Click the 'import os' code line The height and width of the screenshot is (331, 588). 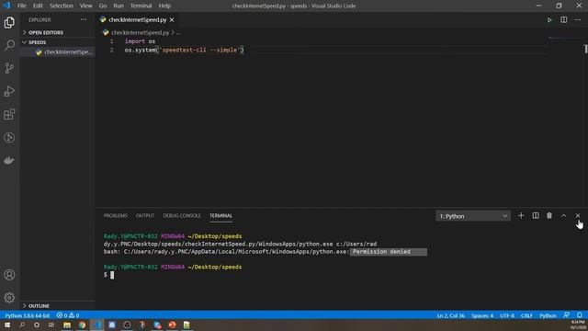pos(140,41)
